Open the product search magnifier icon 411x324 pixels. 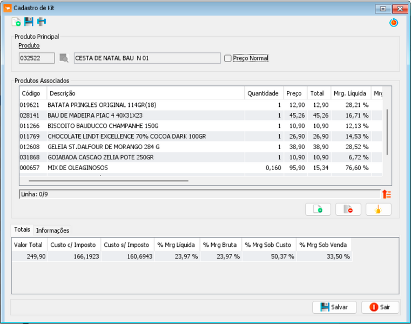64,58
